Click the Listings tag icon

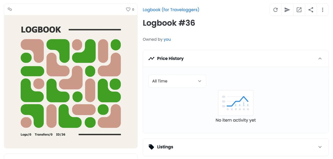click(151, 147)
